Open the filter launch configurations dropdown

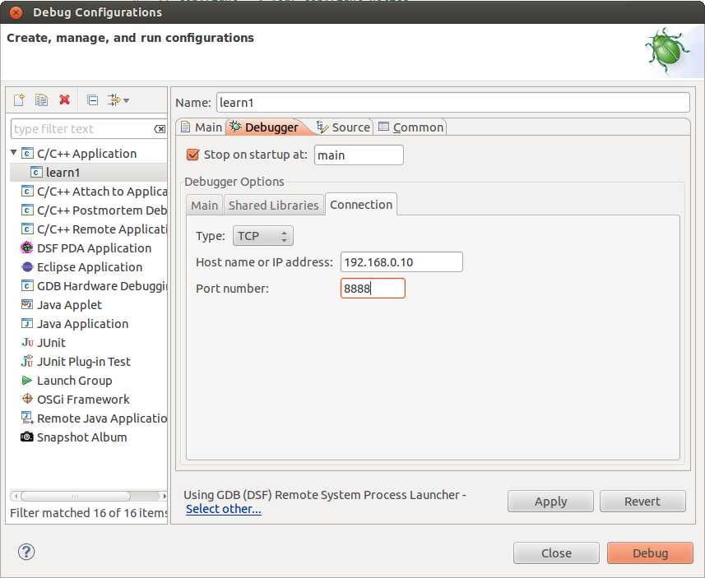(118, 99)
